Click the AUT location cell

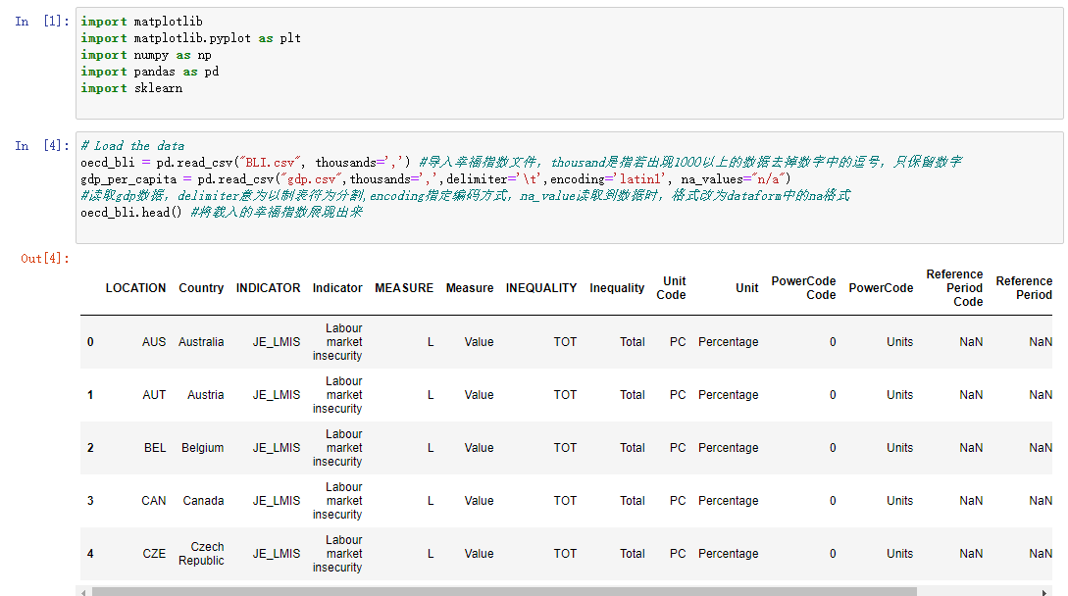click(154, 395)
